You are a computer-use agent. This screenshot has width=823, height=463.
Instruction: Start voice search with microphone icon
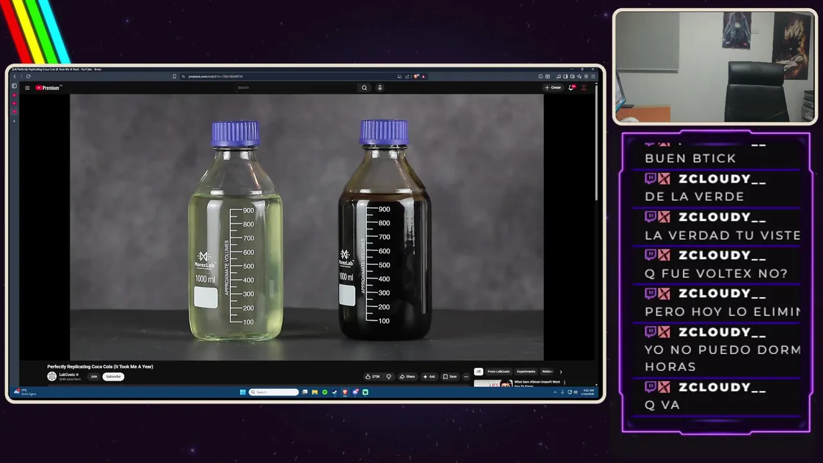[x=380, y=87]
